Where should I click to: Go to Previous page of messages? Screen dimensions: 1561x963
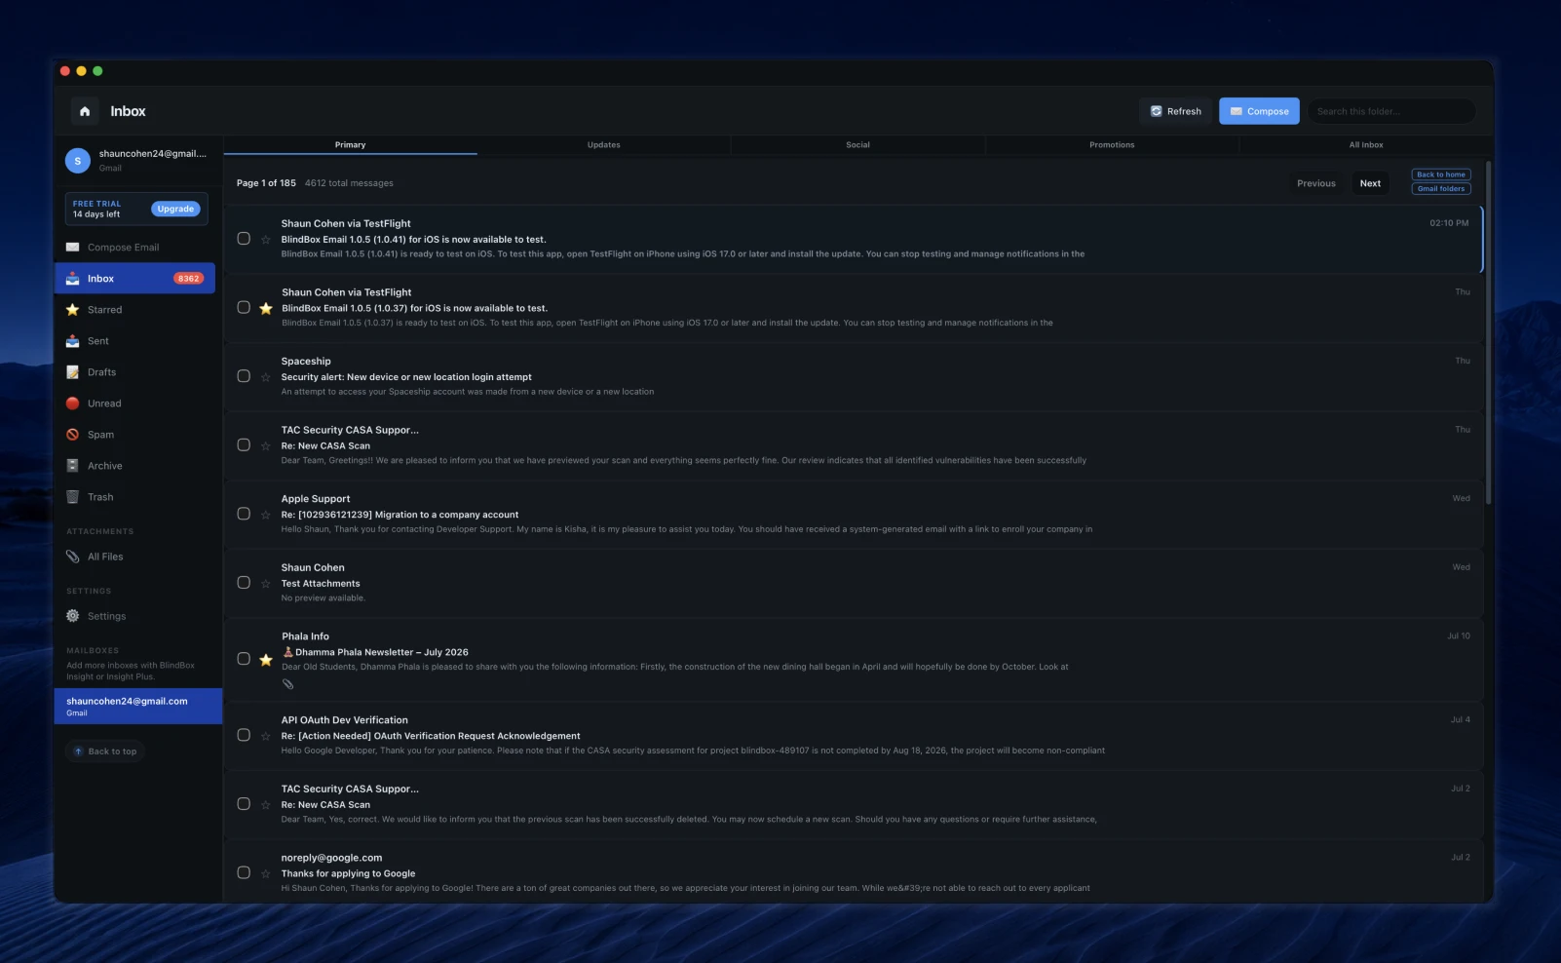point(1315,183)
